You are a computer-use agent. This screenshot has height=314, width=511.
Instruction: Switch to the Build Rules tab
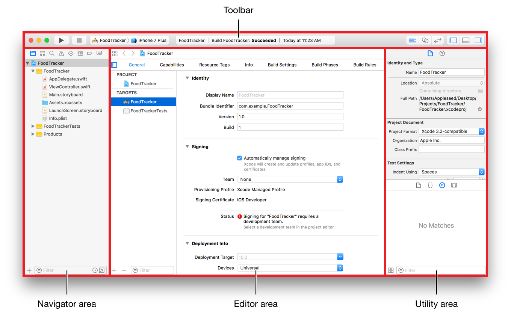click(365, 65)
